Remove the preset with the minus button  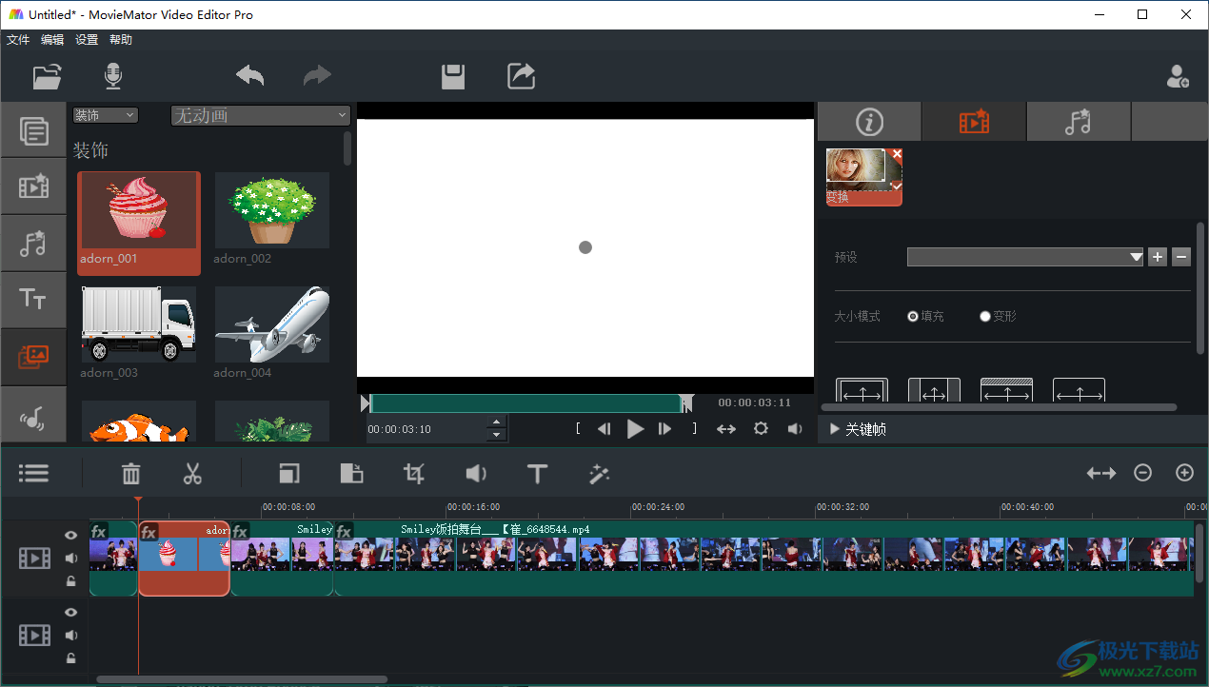[1181, 257]
